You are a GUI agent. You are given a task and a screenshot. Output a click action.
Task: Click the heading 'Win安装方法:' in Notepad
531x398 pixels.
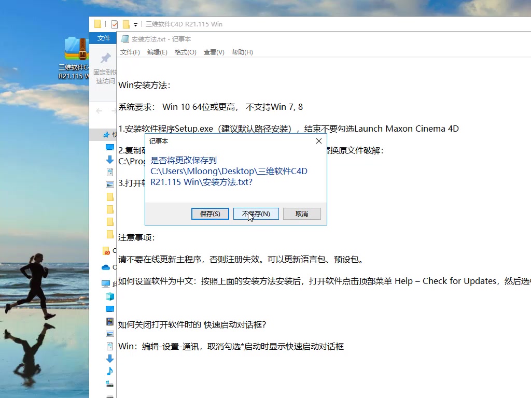pos(144,86)
